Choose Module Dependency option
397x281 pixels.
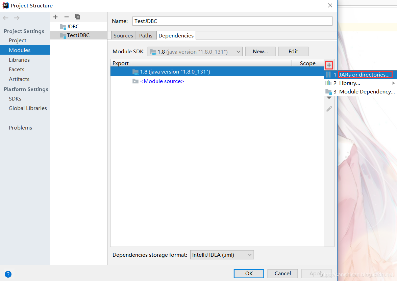pyautogui.click(x=360, y=91)
